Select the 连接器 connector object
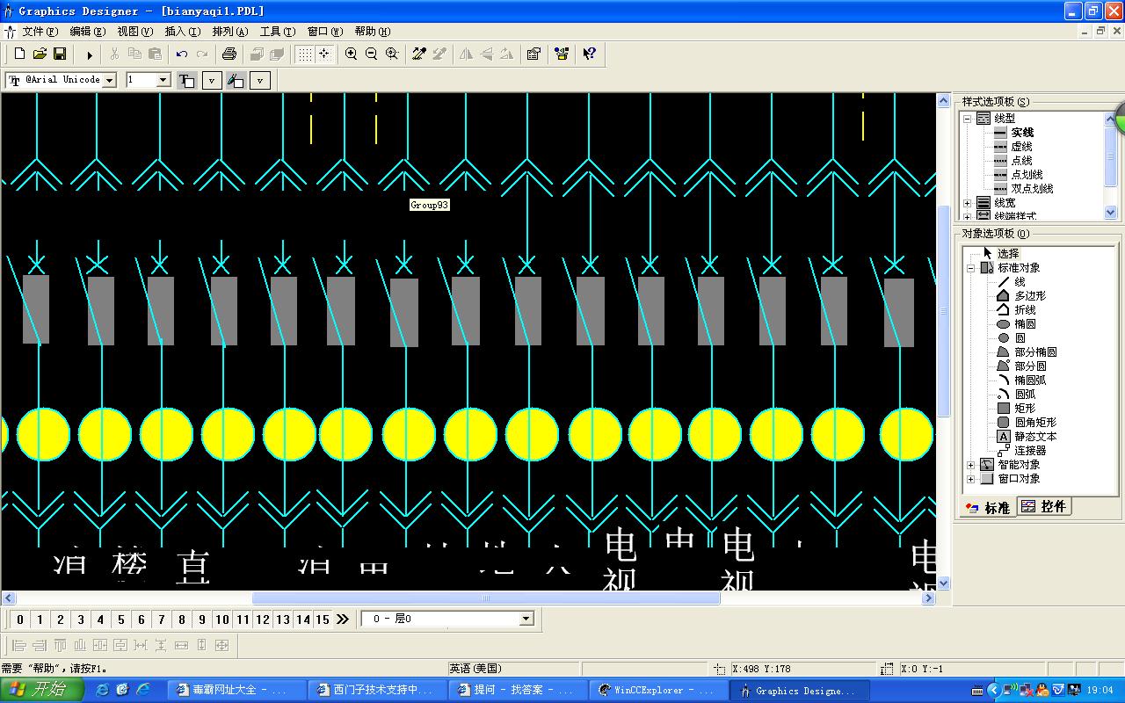Screen dimensions: 1125x703 1030,451
